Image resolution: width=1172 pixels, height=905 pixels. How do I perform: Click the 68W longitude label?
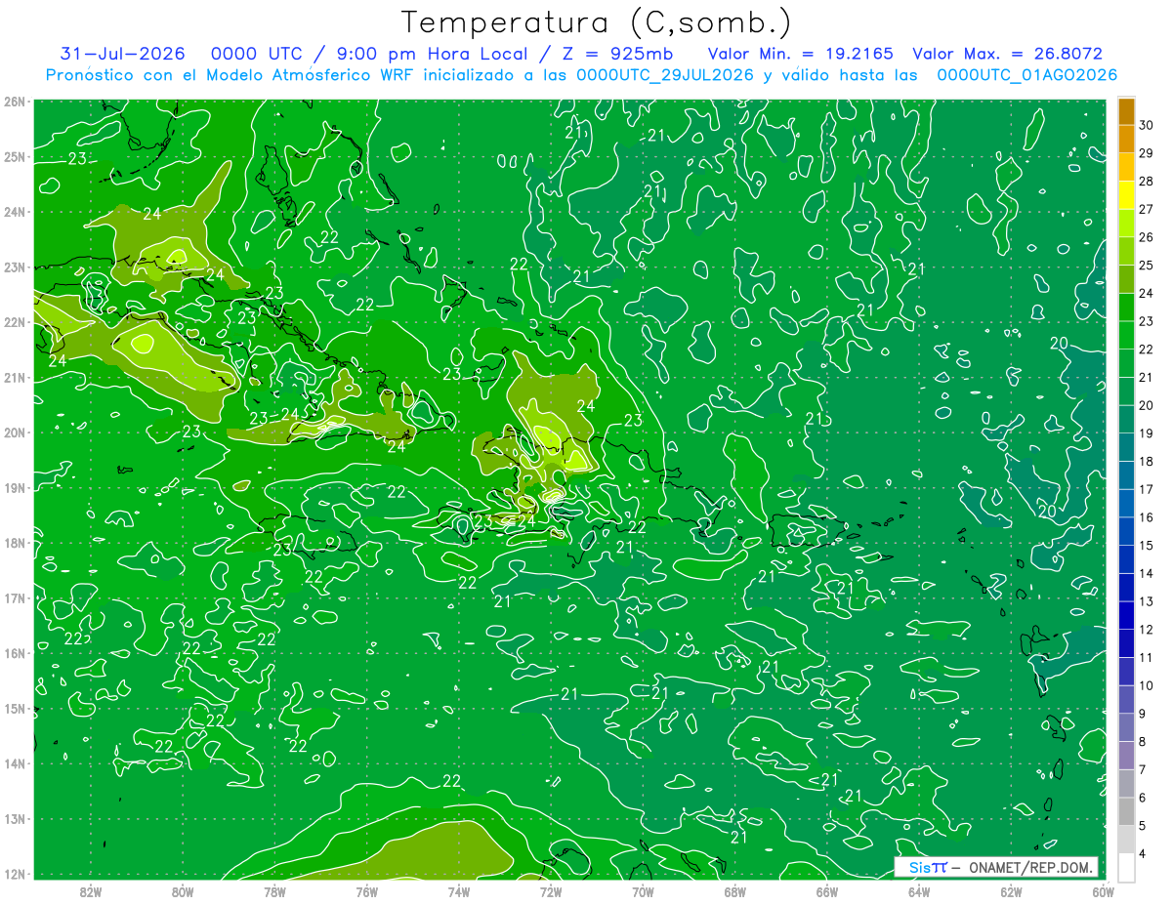click(735, 891)
